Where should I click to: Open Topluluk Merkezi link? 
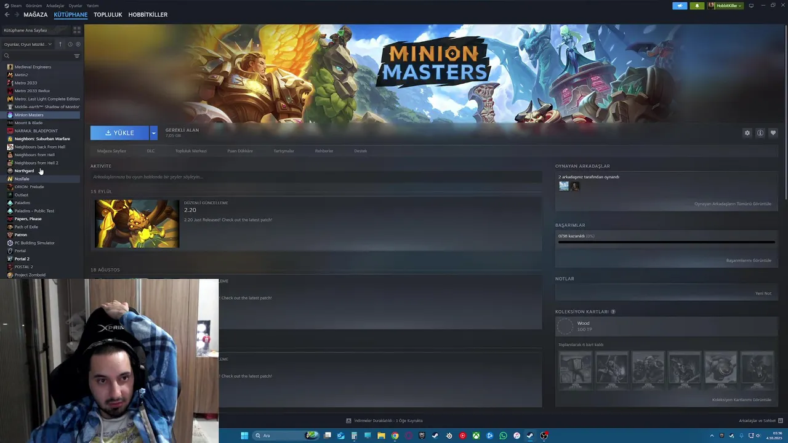[x=191, y=151]
